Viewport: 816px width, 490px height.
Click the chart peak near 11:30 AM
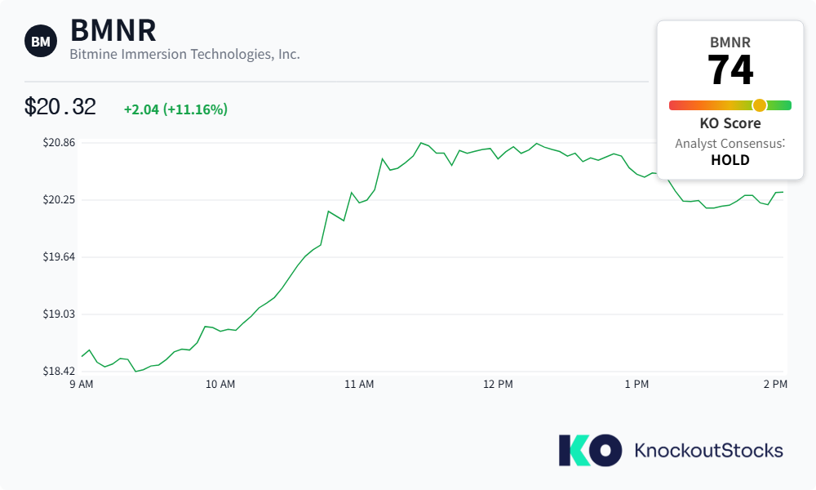click(x=421, y=143)
